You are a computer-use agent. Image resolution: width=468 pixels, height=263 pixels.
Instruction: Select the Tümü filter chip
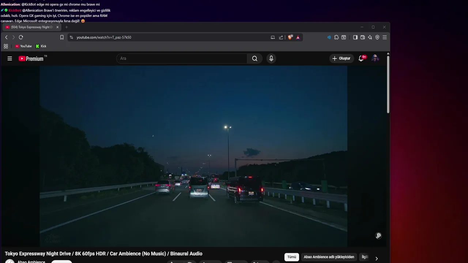click(292, 257)
